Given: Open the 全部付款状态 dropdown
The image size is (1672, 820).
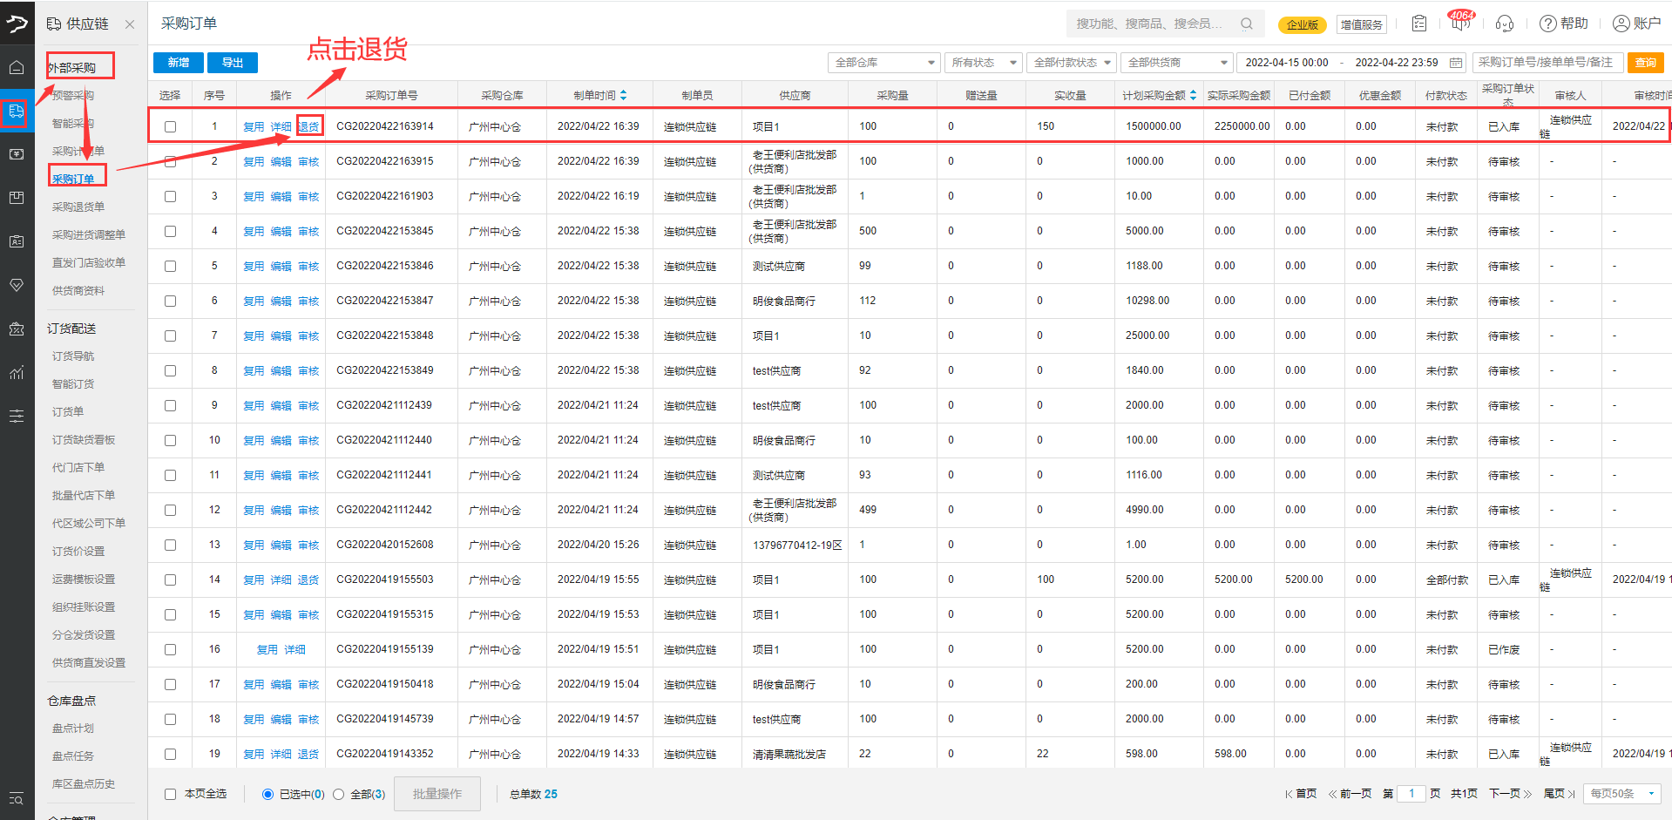Looking at the screenshot, I should tap(1072, 63).
